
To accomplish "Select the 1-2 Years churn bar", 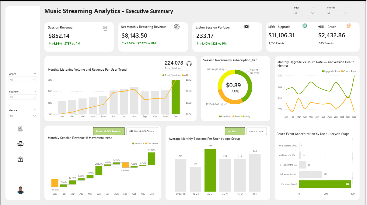I will (310, 174).
